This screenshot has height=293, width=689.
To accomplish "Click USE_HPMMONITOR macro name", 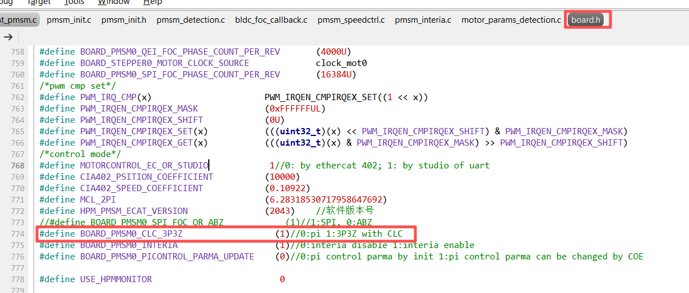I will point(116,279).
